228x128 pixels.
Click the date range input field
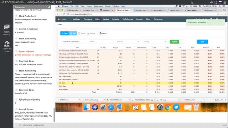tap(74, 42)
